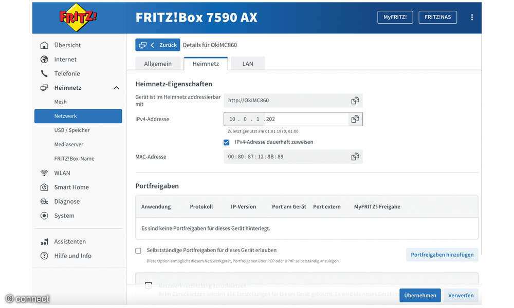Open MyFRITZ! in the header
The width and height of the screenshot is (514, 308).
point(395,17)
